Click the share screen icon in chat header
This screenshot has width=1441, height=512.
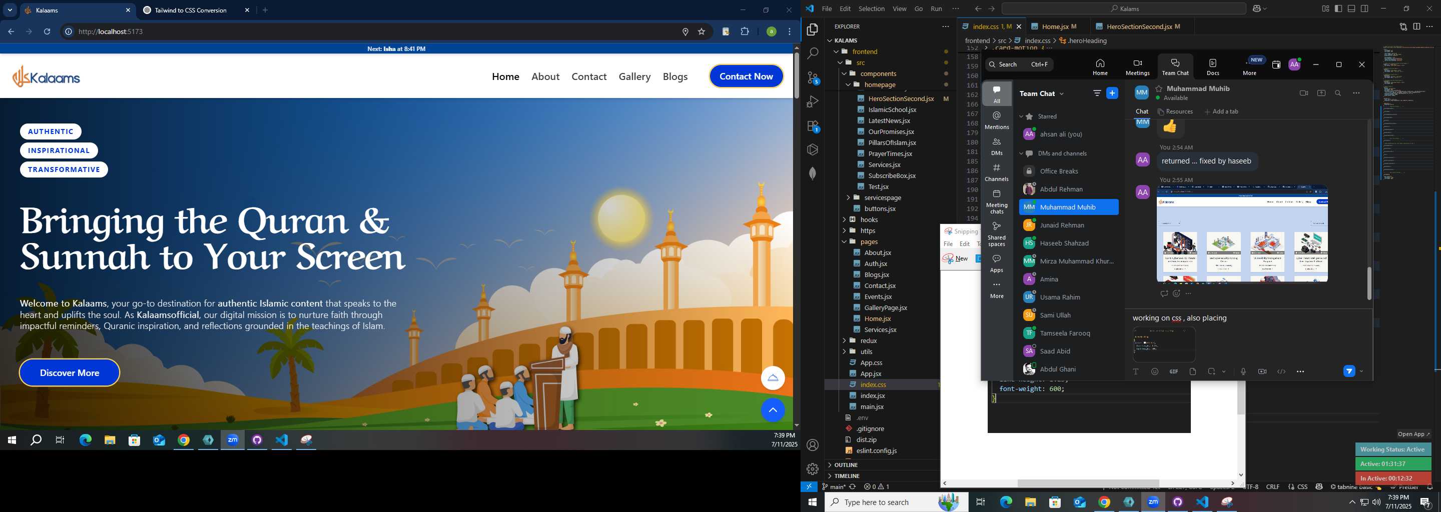pos(1321,93)
